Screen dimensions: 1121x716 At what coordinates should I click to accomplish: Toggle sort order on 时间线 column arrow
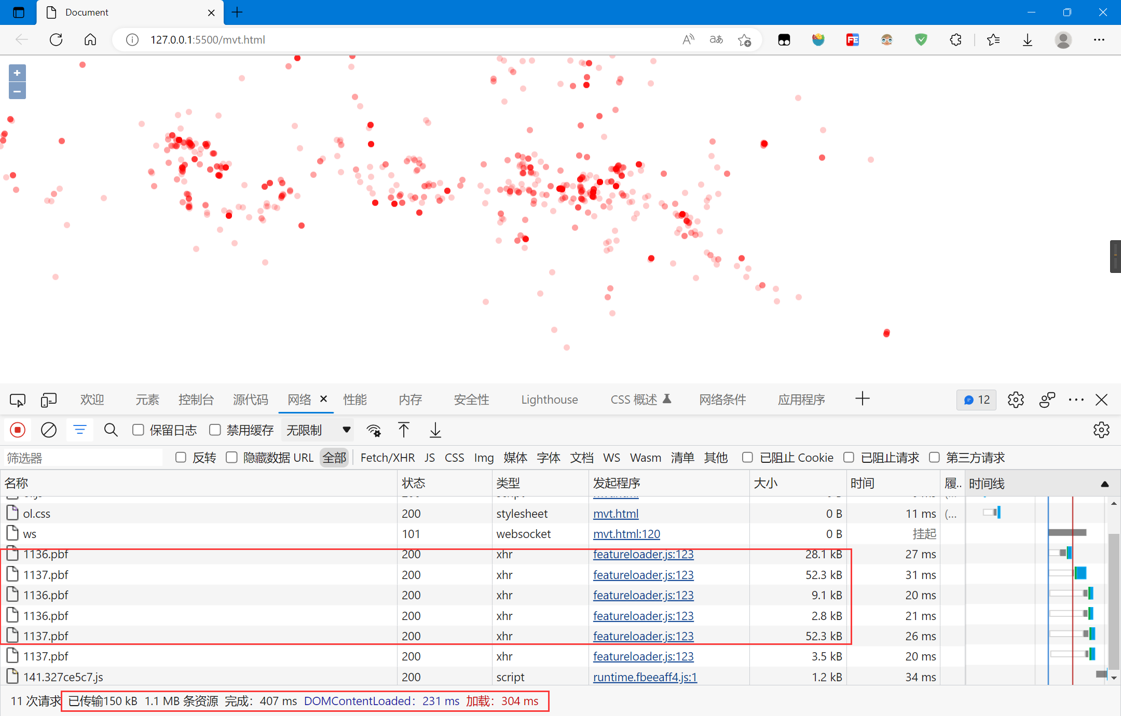tap(1105, 484)
